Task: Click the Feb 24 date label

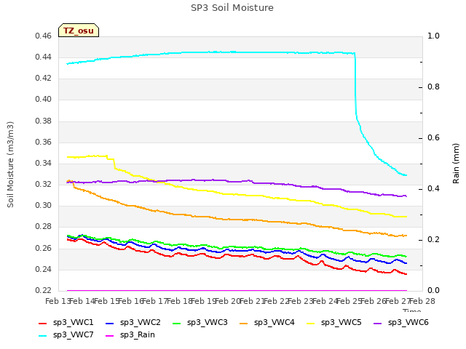Action: [325, 302]
